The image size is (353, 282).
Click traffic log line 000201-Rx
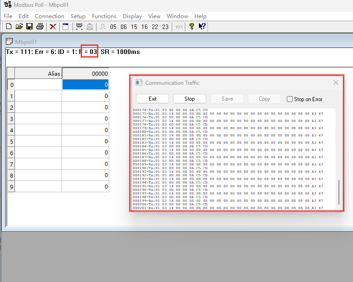pyautogui.click(x=228, y=208)
